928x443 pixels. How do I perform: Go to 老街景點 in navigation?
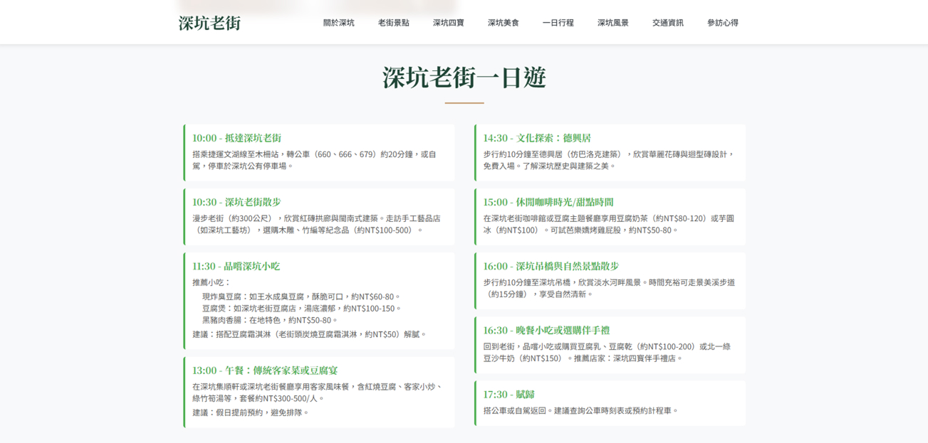pos(393,23)
